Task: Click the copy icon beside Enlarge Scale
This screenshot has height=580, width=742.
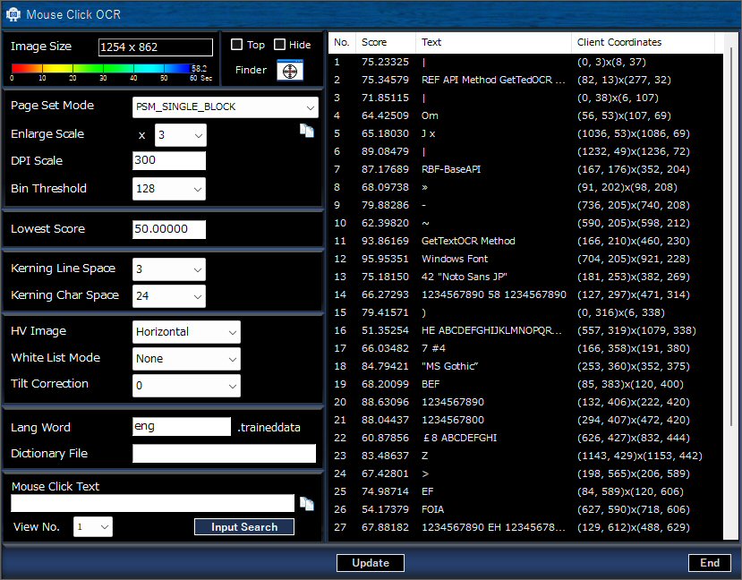Action: click(x=306, y=130)
